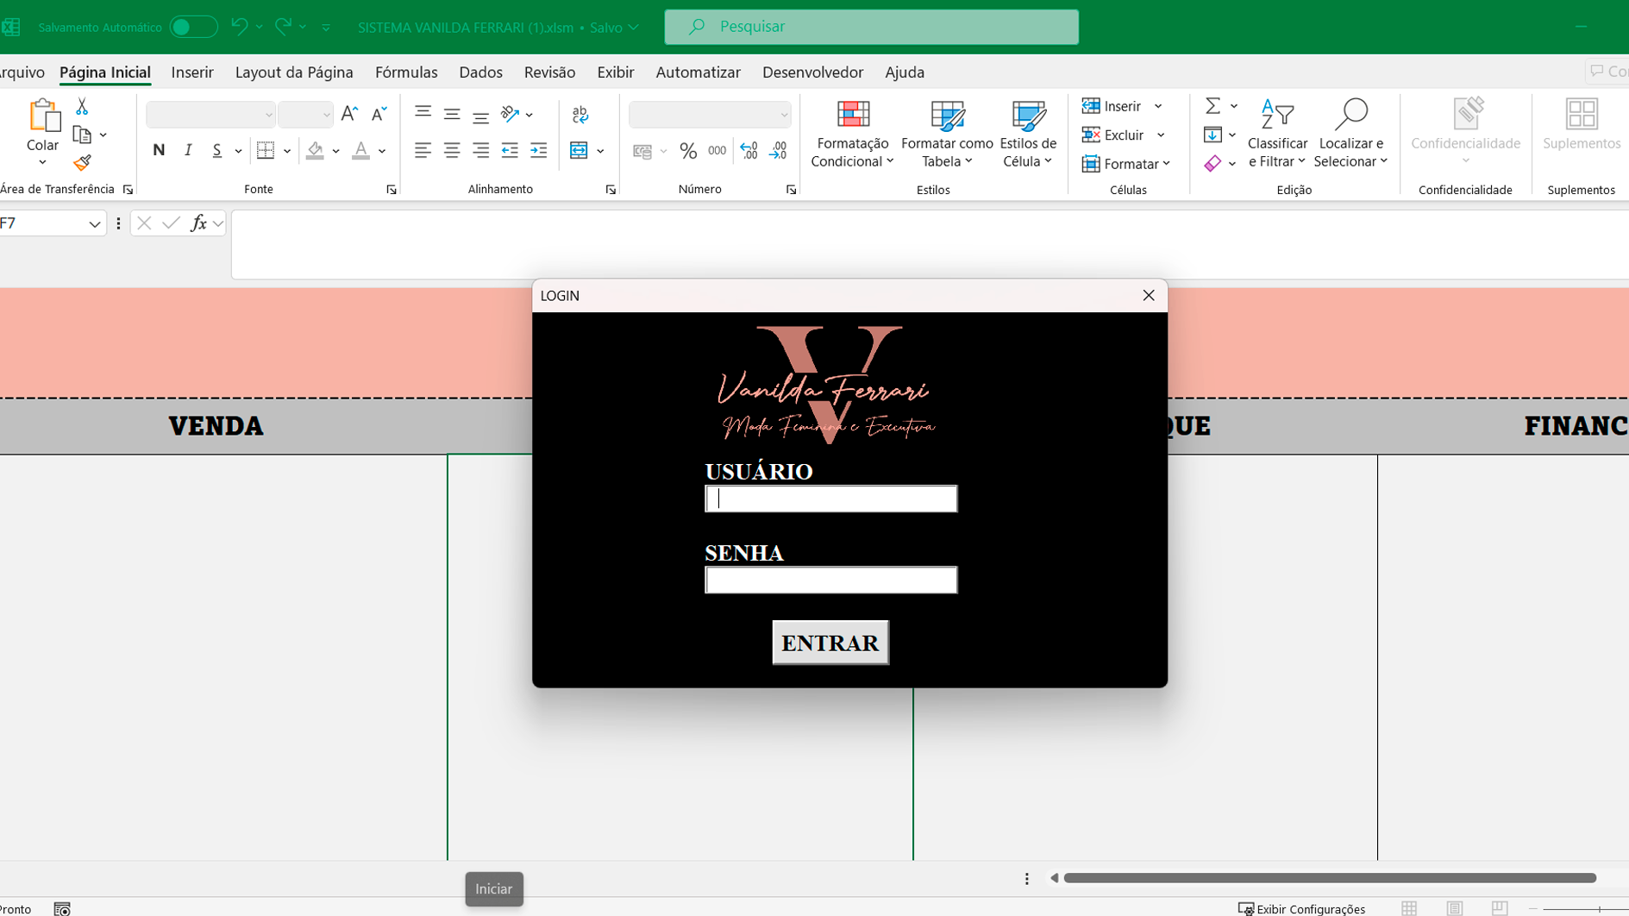1629x916 pixels.
Task: Click the text orientation icon
Action: pos(511,114)
